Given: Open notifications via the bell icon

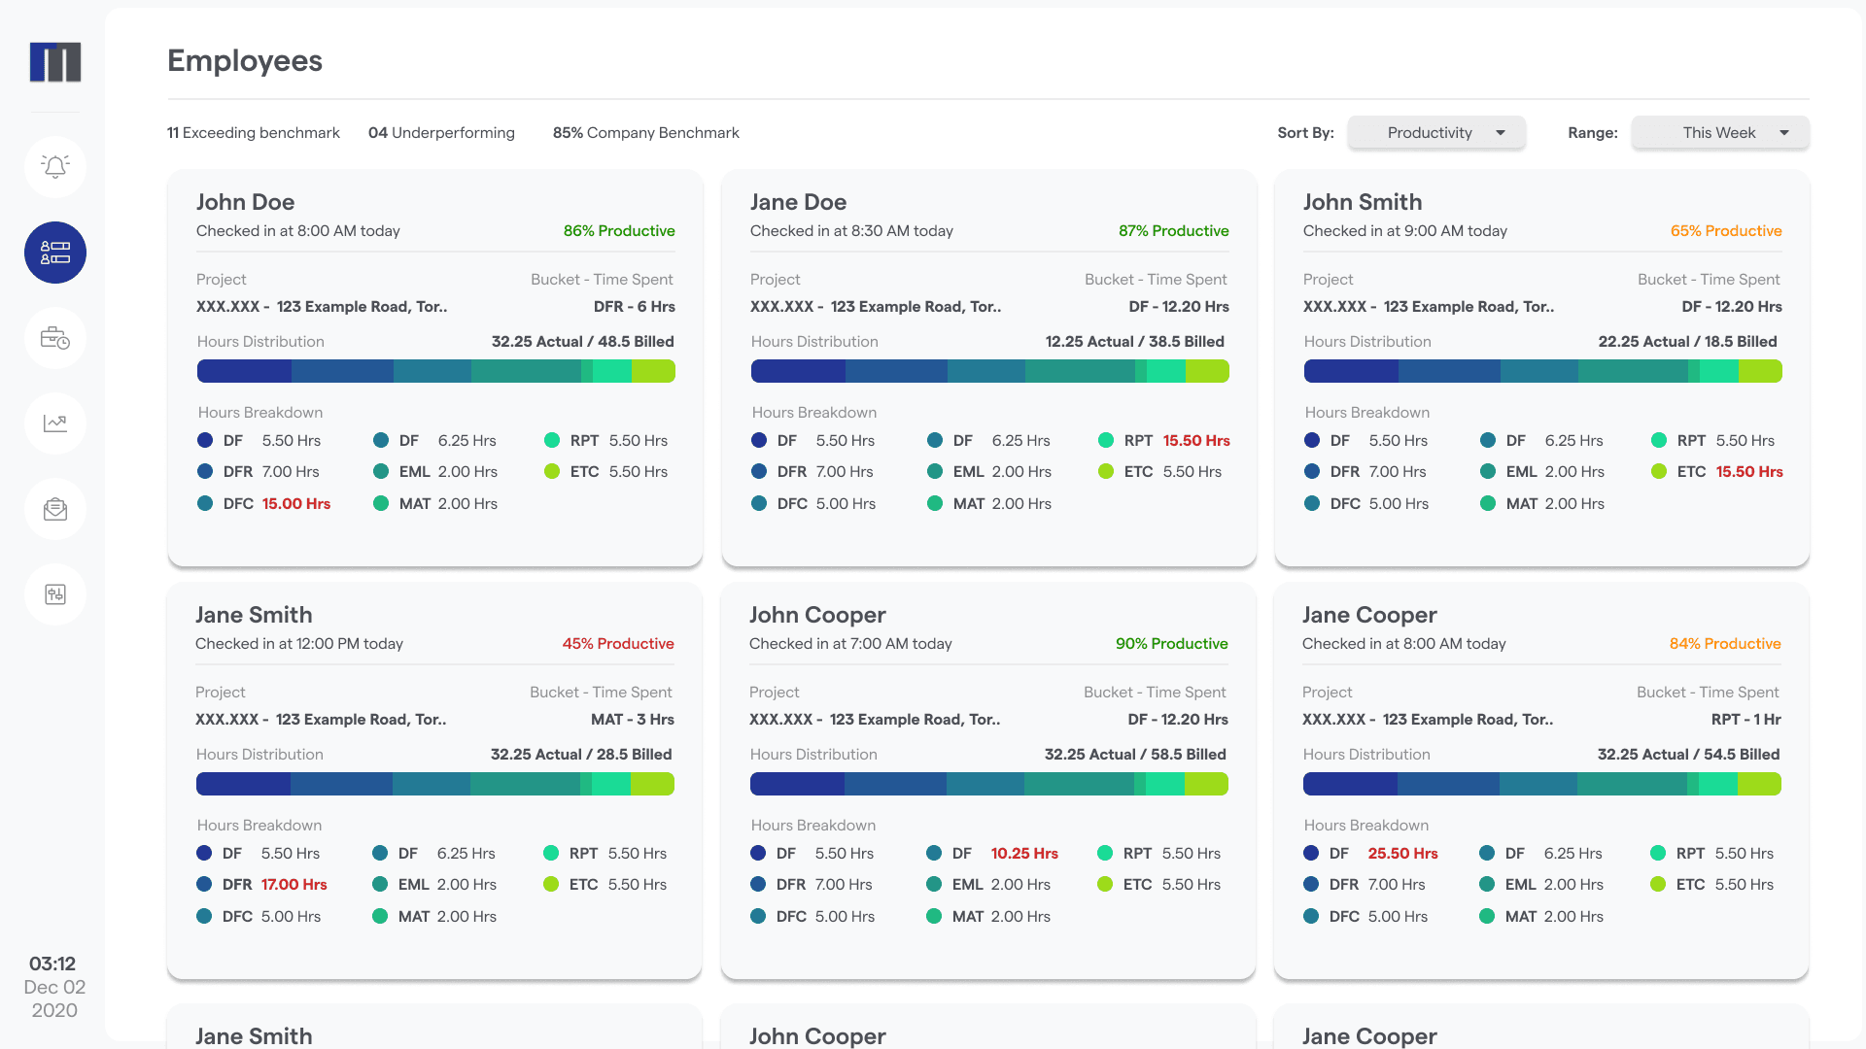Looking at the screenshot, I should (x=54, y=166).
